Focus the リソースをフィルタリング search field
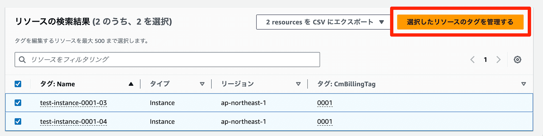Viewport: 543px width, 136px height. click(x=167, y=59)
